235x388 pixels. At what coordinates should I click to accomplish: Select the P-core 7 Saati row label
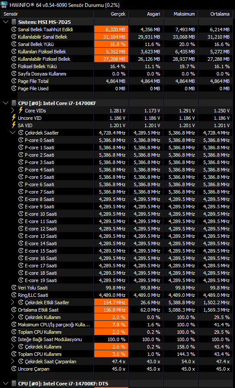tap(40, 192)
